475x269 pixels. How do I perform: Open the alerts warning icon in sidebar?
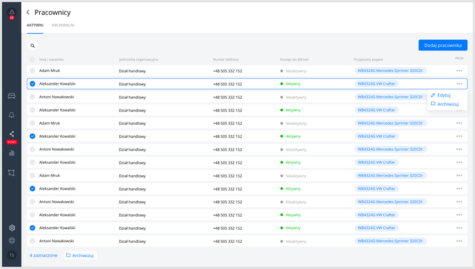pos(11,12)
